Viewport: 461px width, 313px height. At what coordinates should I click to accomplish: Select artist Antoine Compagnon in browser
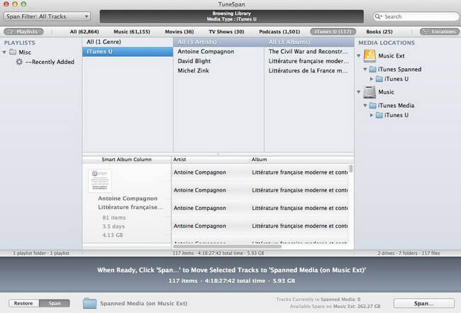[218, 52]
